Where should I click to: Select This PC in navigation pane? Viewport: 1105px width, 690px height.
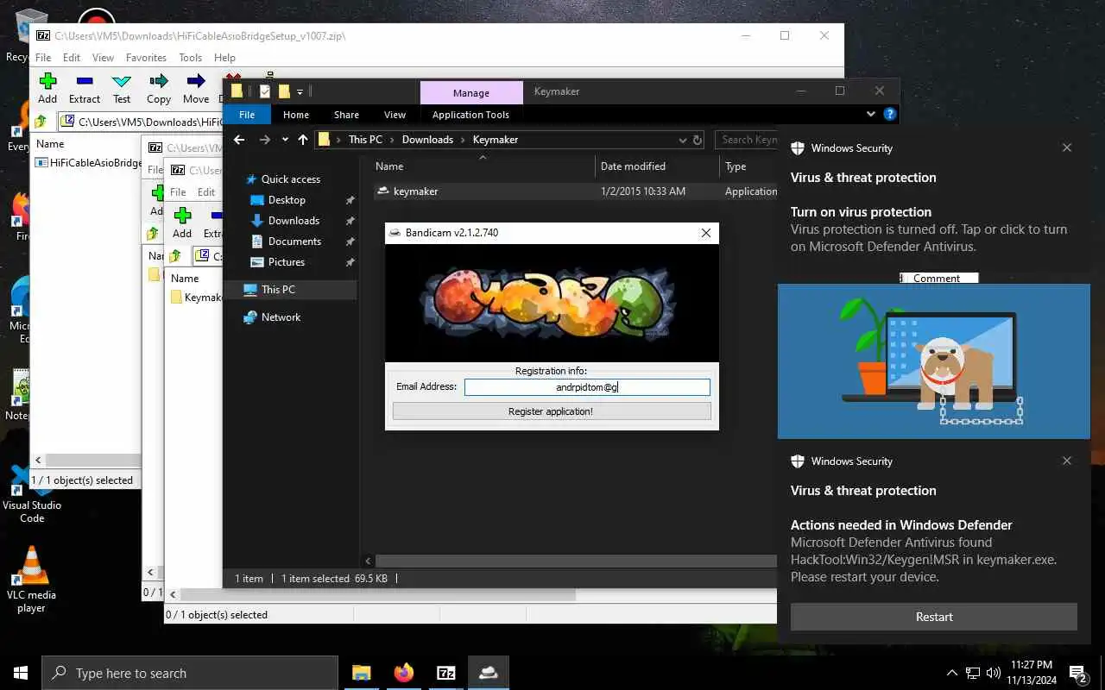(x=278, y=290)
